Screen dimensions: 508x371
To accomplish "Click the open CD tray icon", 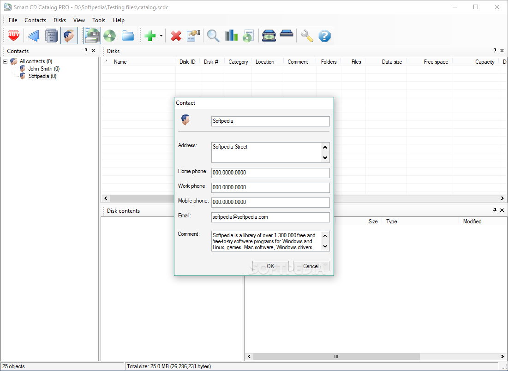I will pyautogui.click(x=269, y=36).
